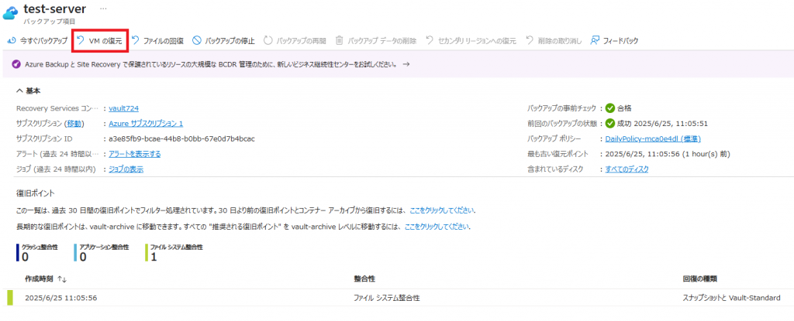Open DailyPolicy-mca0e4dl backup policy link

coord(653,138)
